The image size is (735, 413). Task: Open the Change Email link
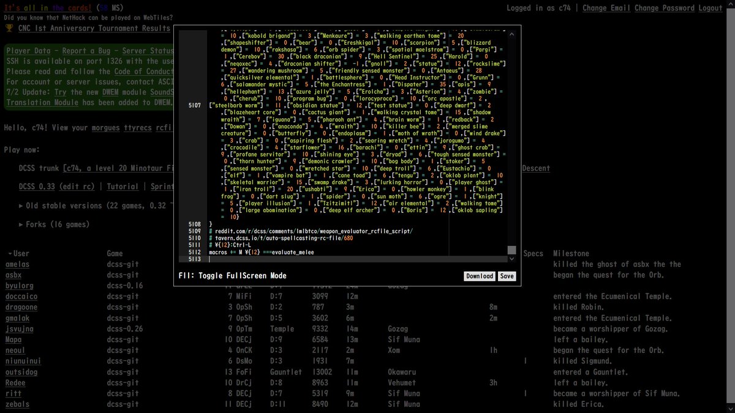click(x=606, y=8)
